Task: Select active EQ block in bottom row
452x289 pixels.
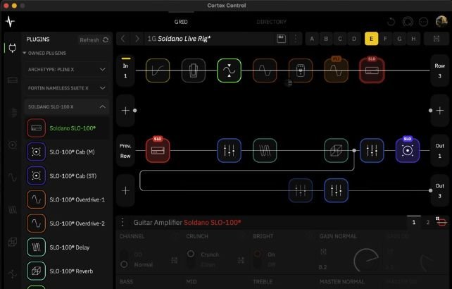Action: click(x=336, y=190)
